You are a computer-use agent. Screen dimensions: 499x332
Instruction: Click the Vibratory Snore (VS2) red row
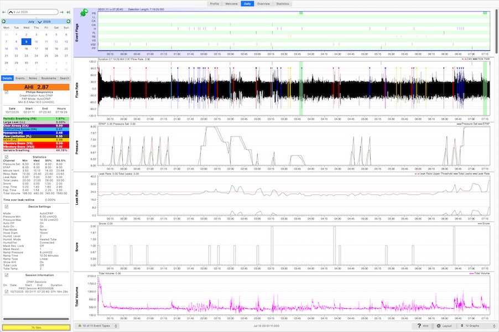pos(37,147)
